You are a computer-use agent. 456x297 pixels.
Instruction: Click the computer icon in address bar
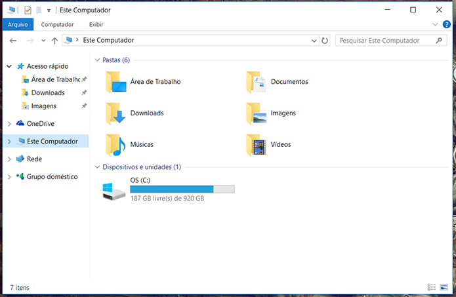[69, 40]
